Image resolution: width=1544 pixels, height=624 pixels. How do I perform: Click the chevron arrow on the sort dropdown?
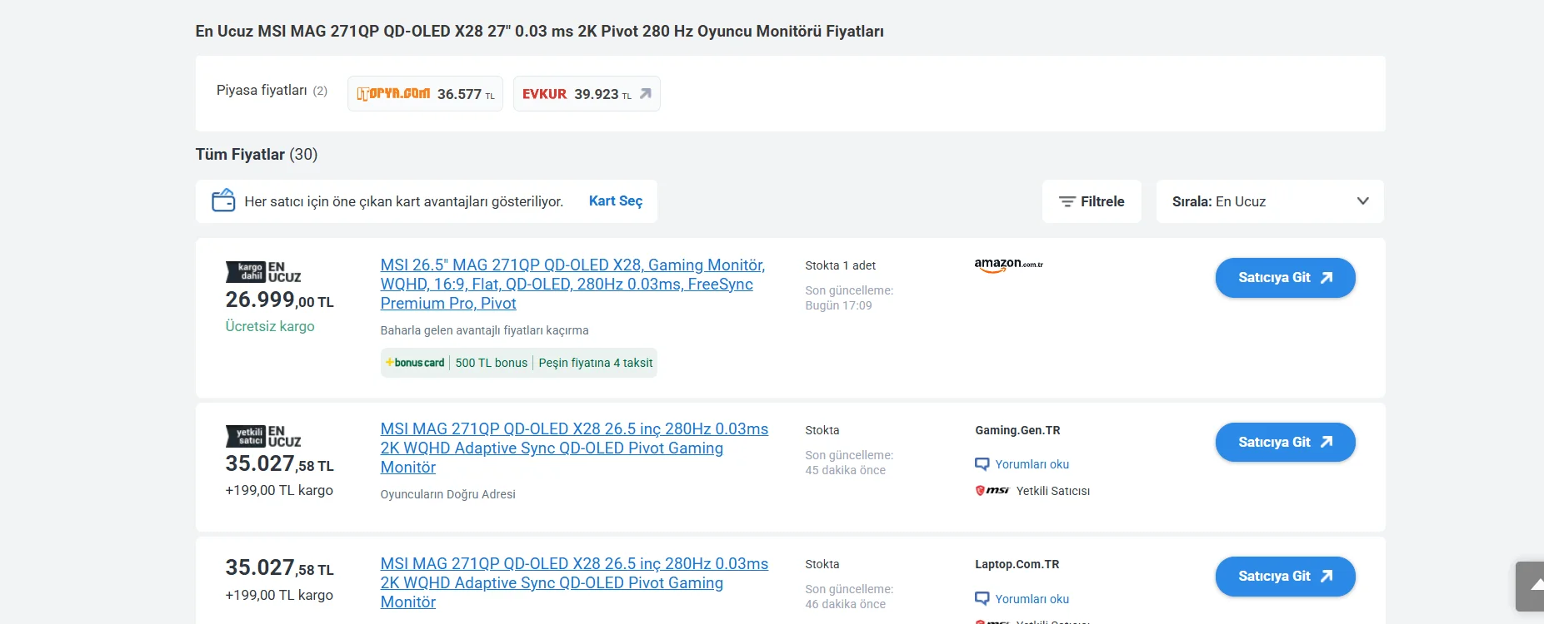pos(1363,201)
